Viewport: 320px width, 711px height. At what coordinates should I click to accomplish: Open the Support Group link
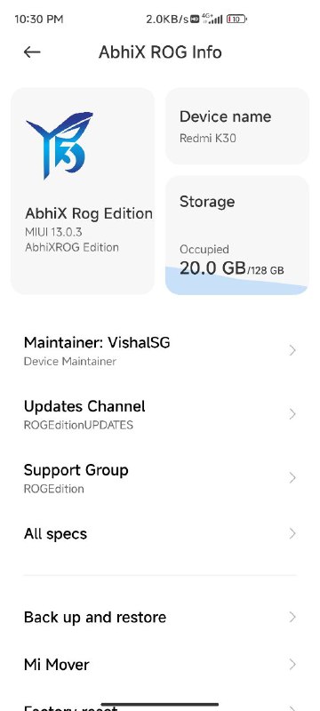click(160, 478)
